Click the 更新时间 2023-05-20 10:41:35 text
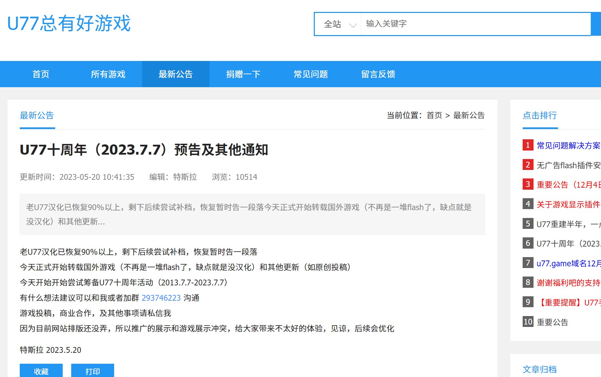Image resolution: width=601 pixels, height=377 pixels. point(77,177)
